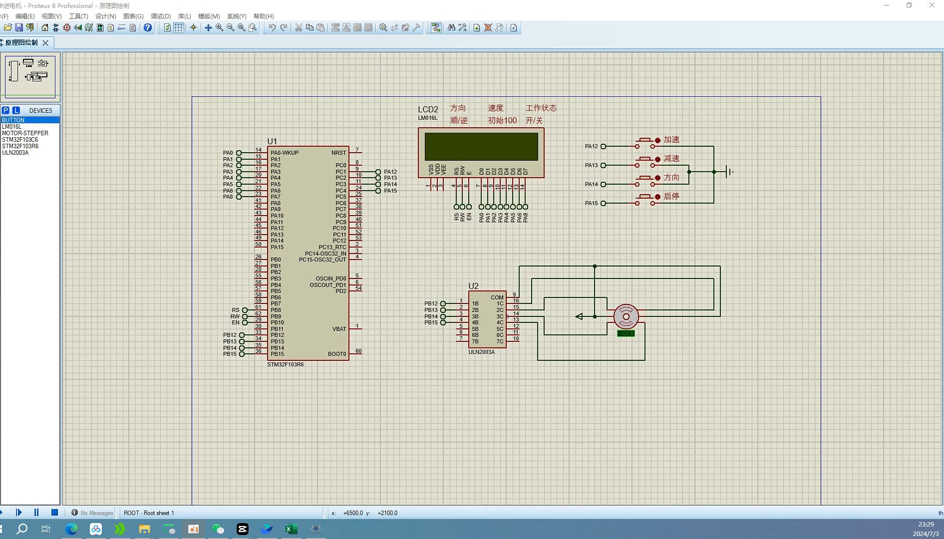944x539 pixels.
Task: Select STM32F103C6 in the devices list
Action: pos(30,140)
